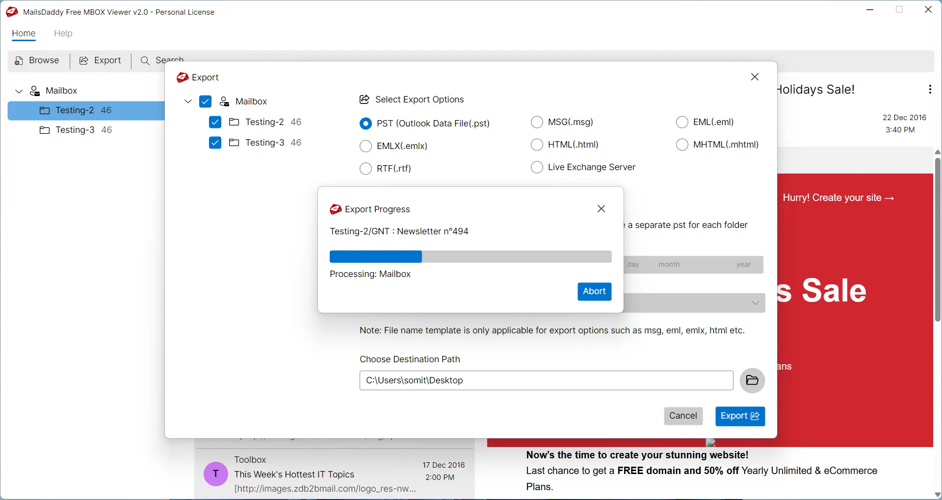Viewport: 942px width, 500px height.
Task: Click the Browse toolbar icon
Action: 17,60
